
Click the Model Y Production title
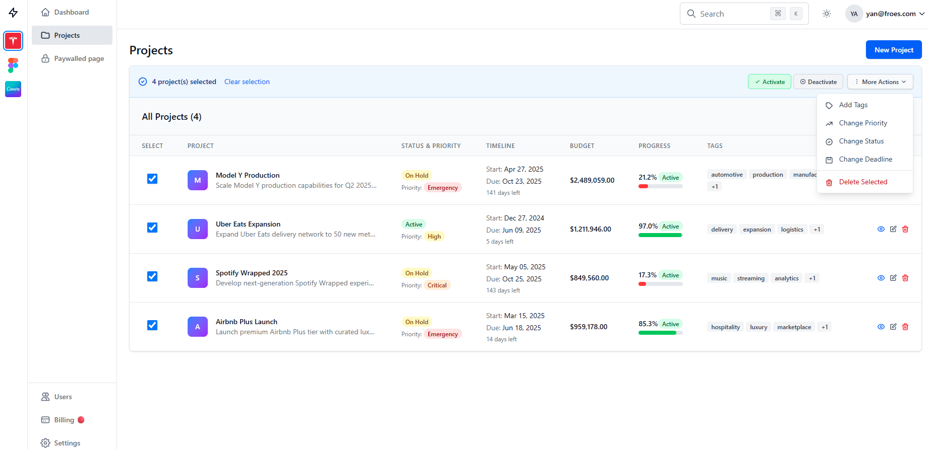point(248,175)
